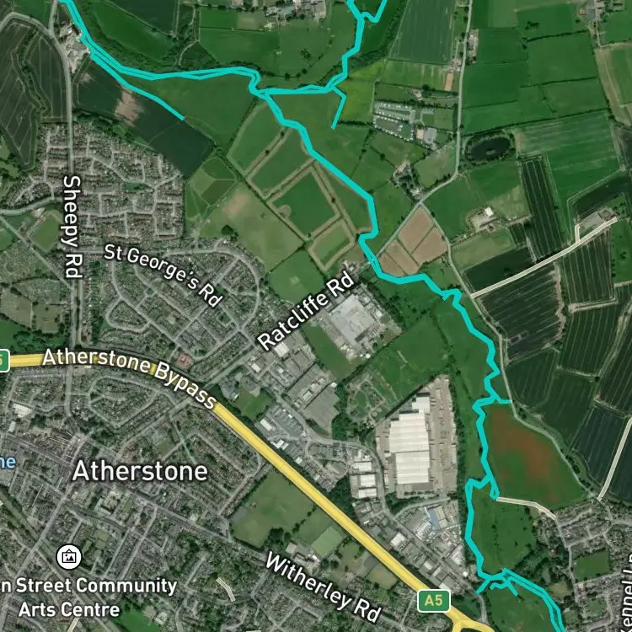Select the Atherstone town name label
Viewport: 632px width, 632px height.
pos(140,471)
